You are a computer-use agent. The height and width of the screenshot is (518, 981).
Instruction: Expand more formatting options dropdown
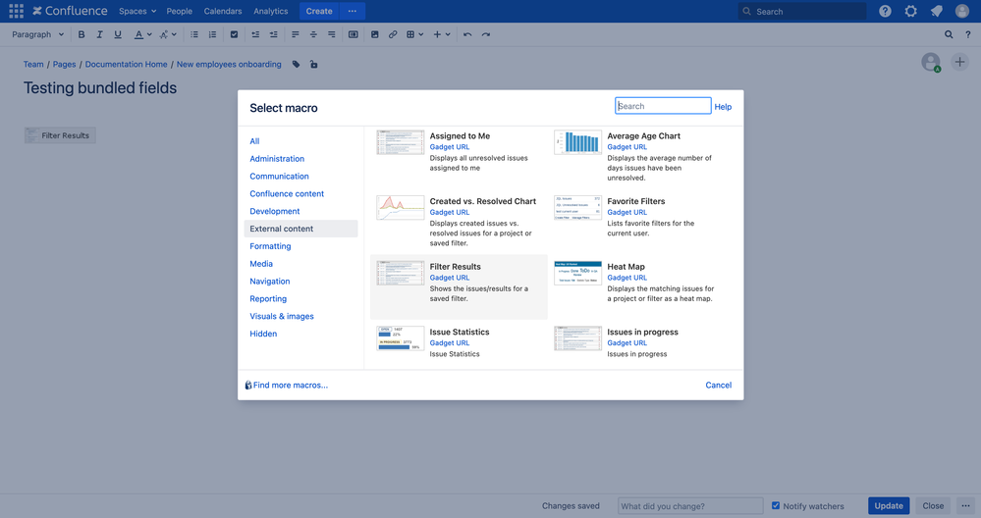[x=168, y=34]
